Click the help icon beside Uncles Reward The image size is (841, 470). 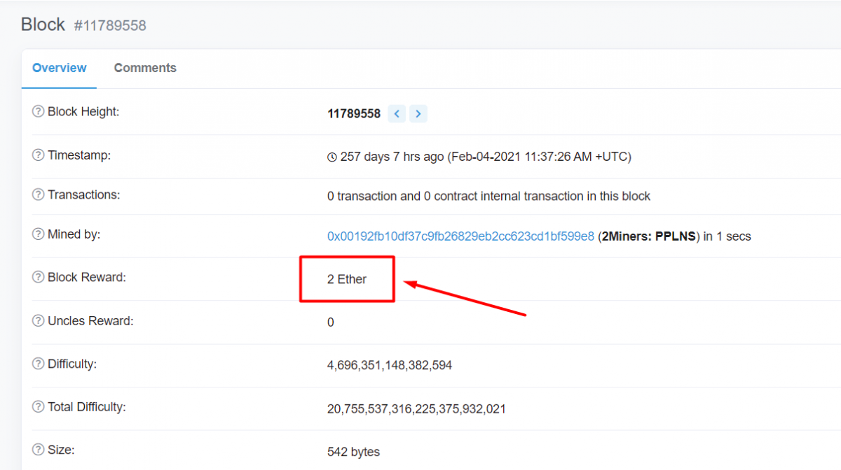click(x=37, y=320)
